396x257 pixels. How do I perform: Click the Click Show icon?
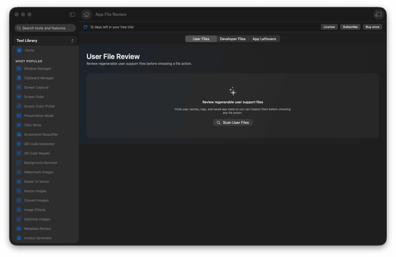[x=19, y=125]
